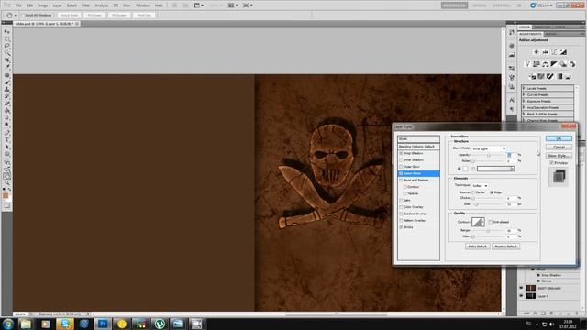Enable the Bevel and Emboss style
This screenshot has width=587, height=330.
(x=401, y=181)
